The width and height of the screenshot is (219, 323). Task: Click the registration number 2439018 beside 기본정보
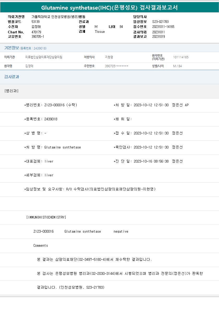point(33,48)
